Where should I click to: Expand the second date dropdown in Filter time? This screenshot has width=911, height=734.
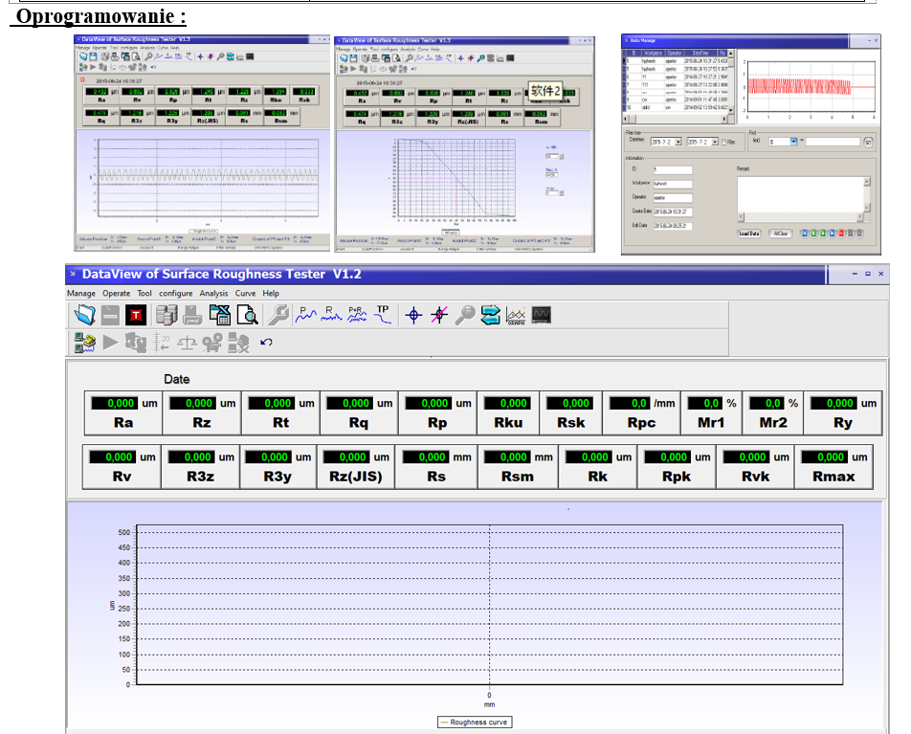click(717, 142)
